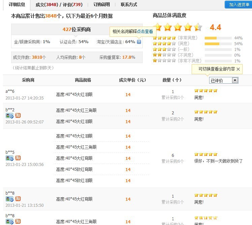Open the 评价(739) tab

73,5
